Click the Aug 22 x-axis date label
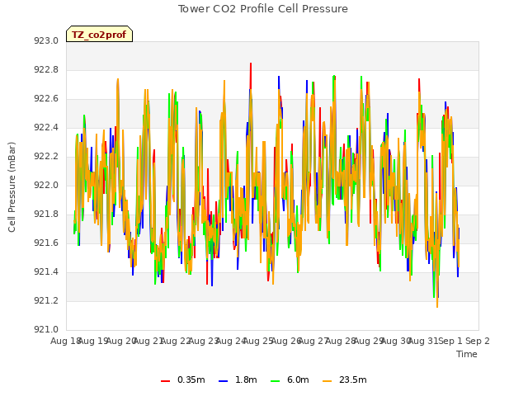Screen dimensions: 528x396 (x=176, y=341)
